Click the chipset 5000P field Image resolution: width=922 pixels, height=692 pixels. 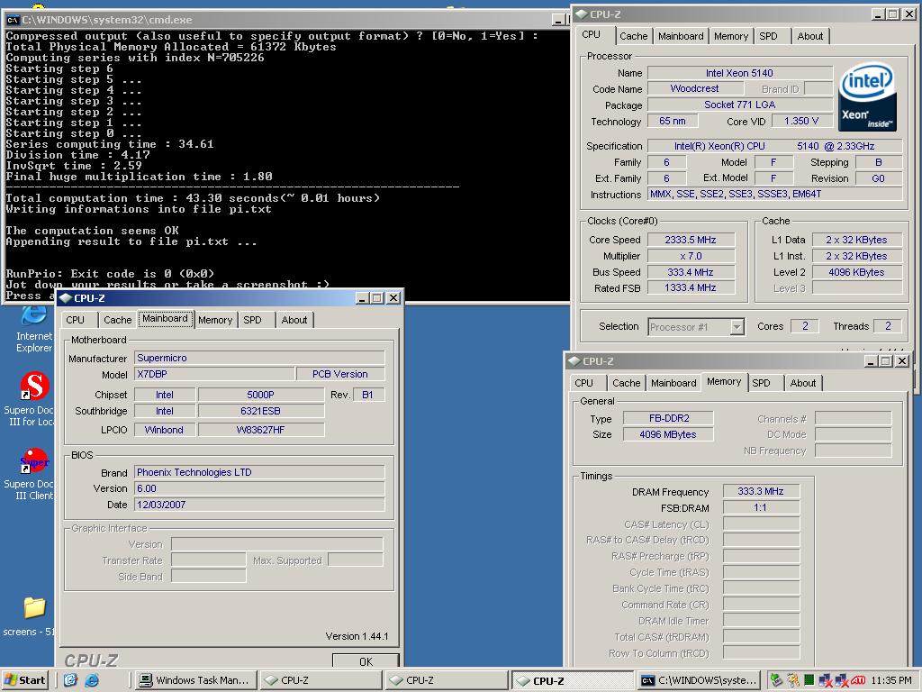point(260,395)
